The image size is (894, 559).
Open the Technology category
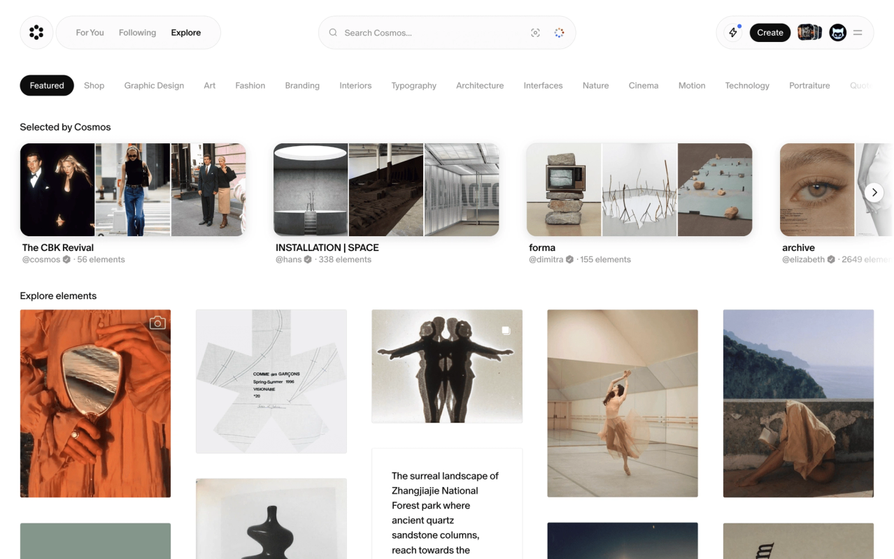coord(747,85)
